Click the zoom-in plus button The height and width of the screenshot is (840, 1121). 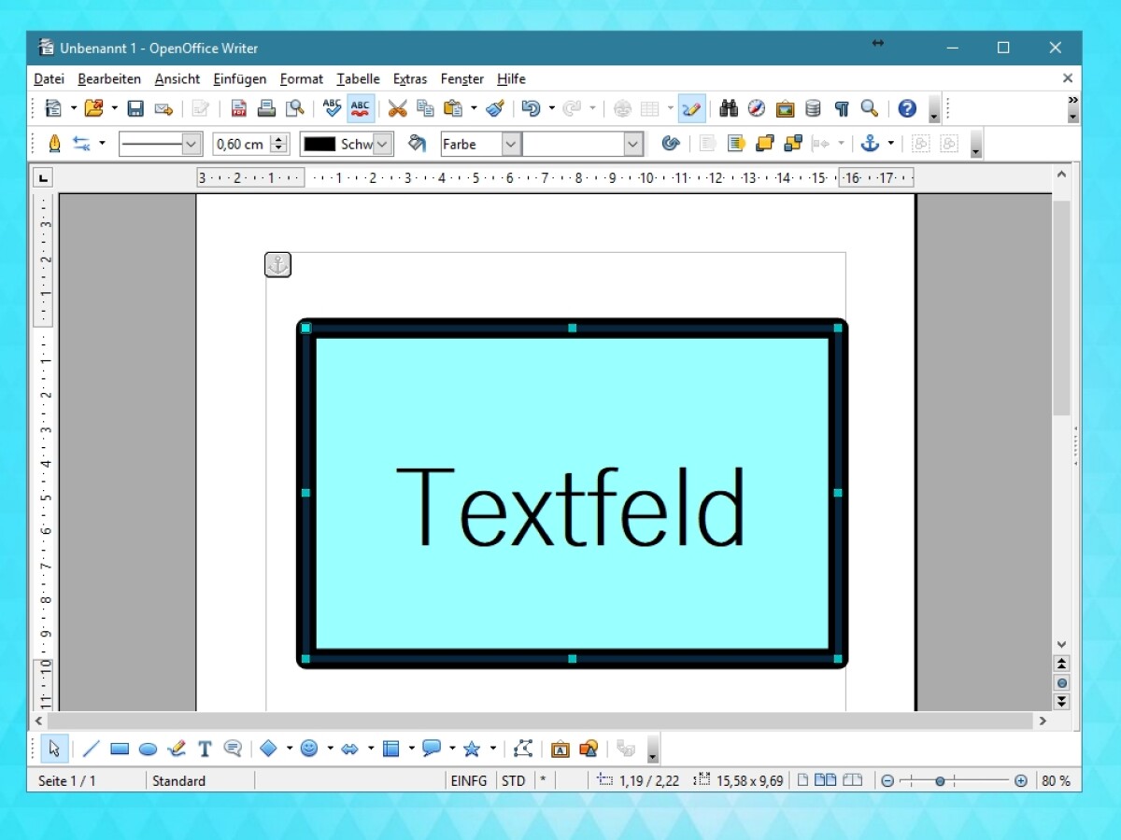1021,781
